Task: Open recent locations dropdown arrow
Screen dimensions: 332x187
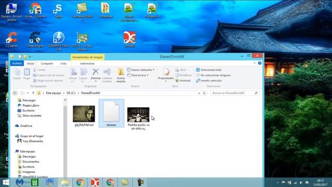Action: (27, 93)
